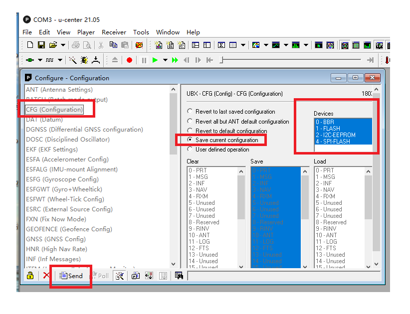Viewport: 410px width, 314px height.
Task: Select 3 - NAV in Load list
Action: pyautogui.click(x=339, y=190)
